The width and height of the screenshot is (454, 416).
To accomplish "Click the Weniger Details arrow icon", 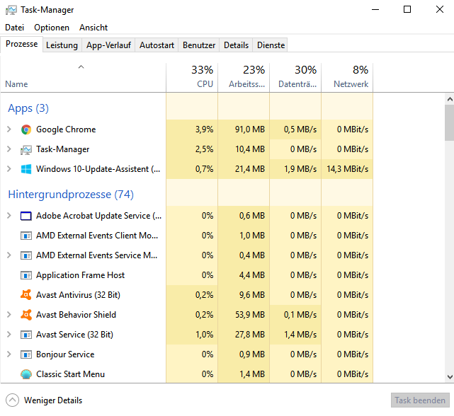I will [12, 400].
